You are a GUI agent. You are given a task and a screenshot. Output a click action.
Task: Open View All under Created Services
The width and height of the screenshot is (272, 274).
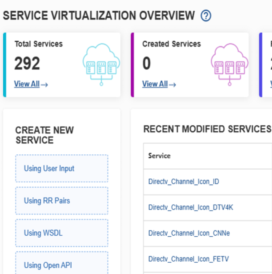[155, 84]
